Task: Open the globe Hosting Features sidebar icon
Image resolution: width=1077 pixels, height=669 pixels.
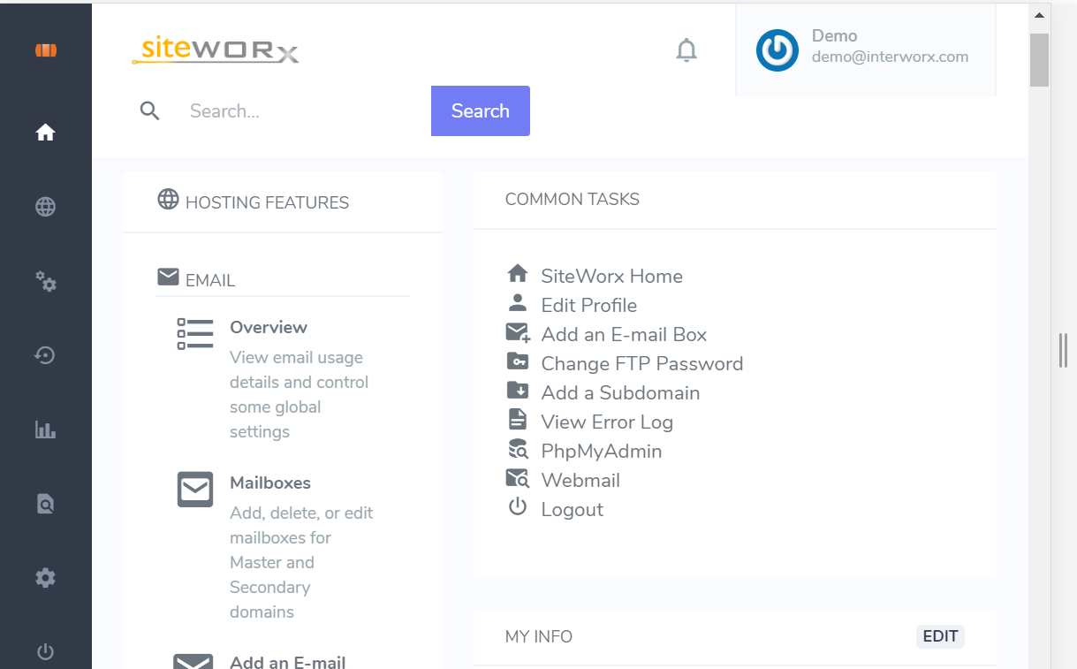Action: pos(45,207)
